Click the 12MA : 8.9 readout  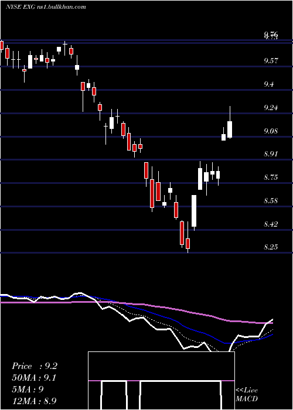point(34,401)
